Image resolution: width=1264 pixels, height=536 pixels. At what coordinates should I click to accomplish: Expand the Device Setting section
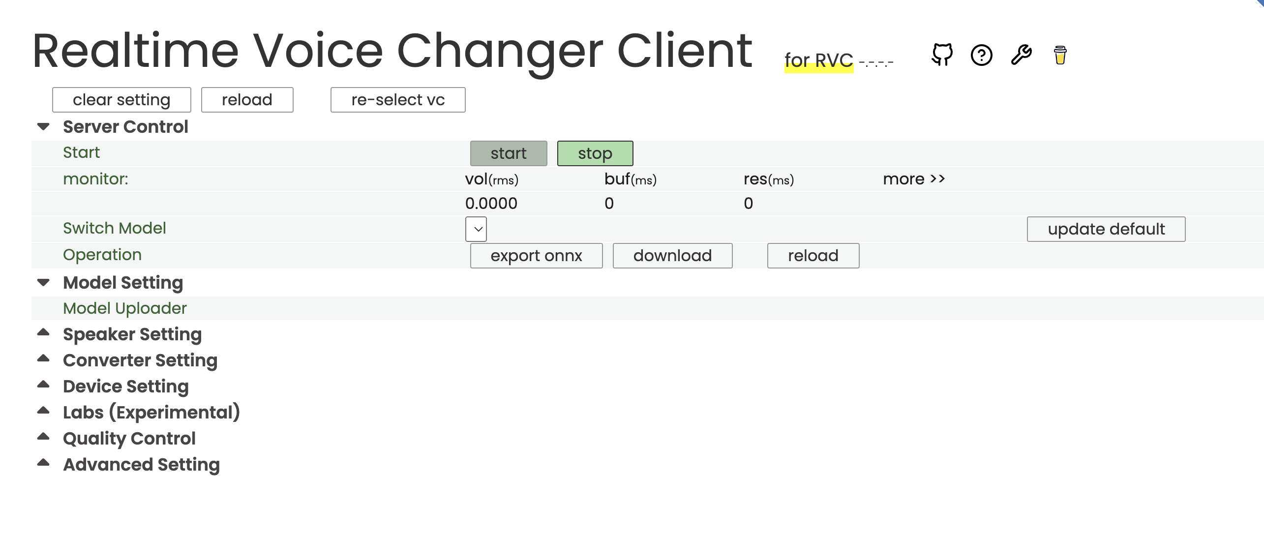point(44,386)
